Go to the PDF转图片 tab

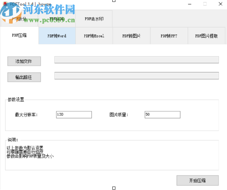(132, 36)
